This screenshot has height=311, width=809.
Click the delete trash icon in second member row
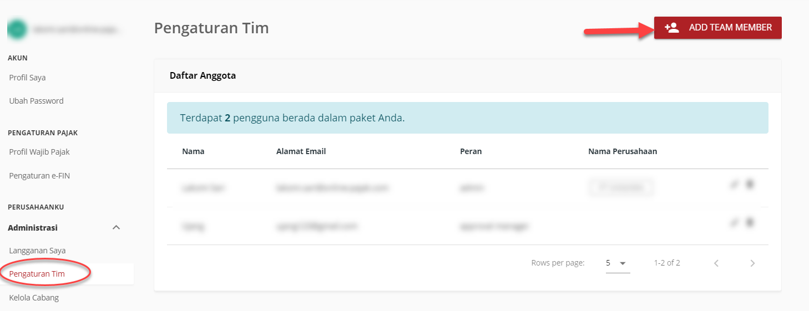coord(750,222)
